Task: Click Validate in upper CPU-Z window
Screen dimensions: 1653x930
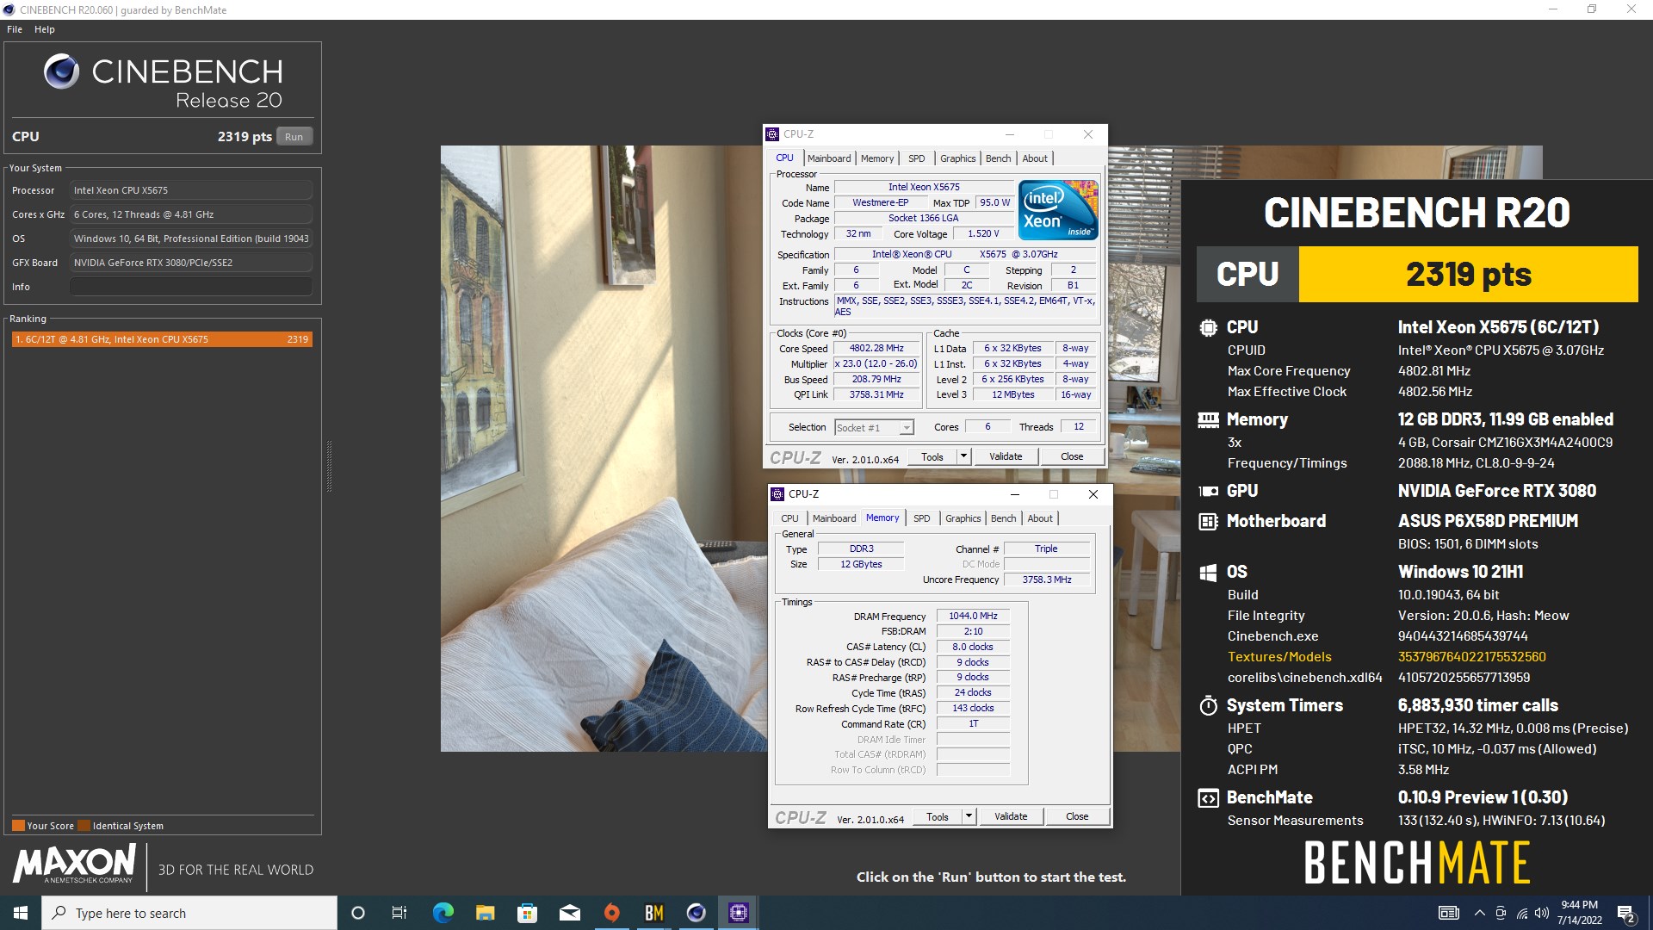Action: (1006, 456)
